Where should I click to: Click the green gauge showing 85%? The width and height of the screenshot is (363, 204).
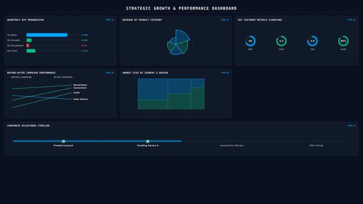coord(343,41)
